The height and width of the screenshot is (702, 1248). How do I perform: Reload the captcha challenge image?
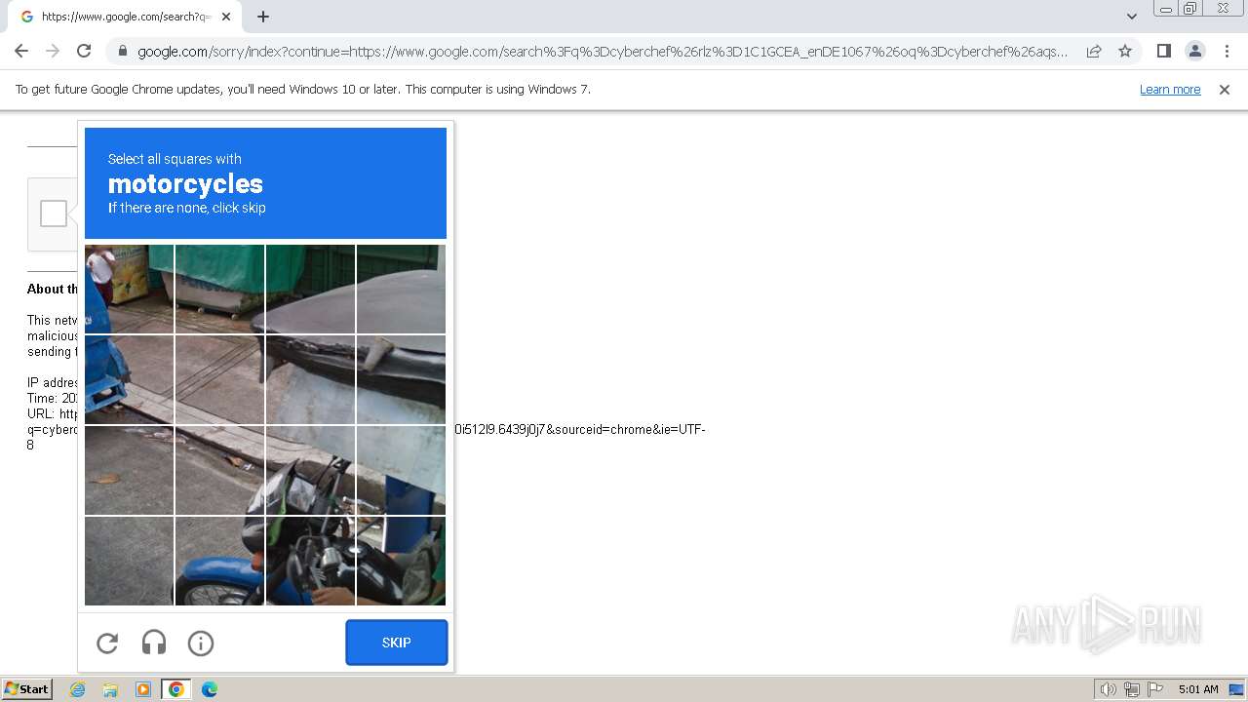point(107,643)
